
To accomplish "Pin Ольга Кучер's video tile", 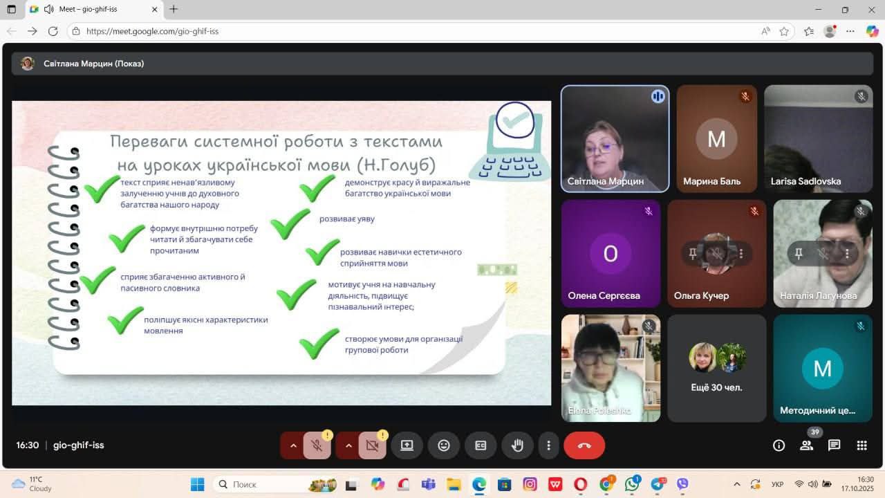I will click(x=693, y=254).
